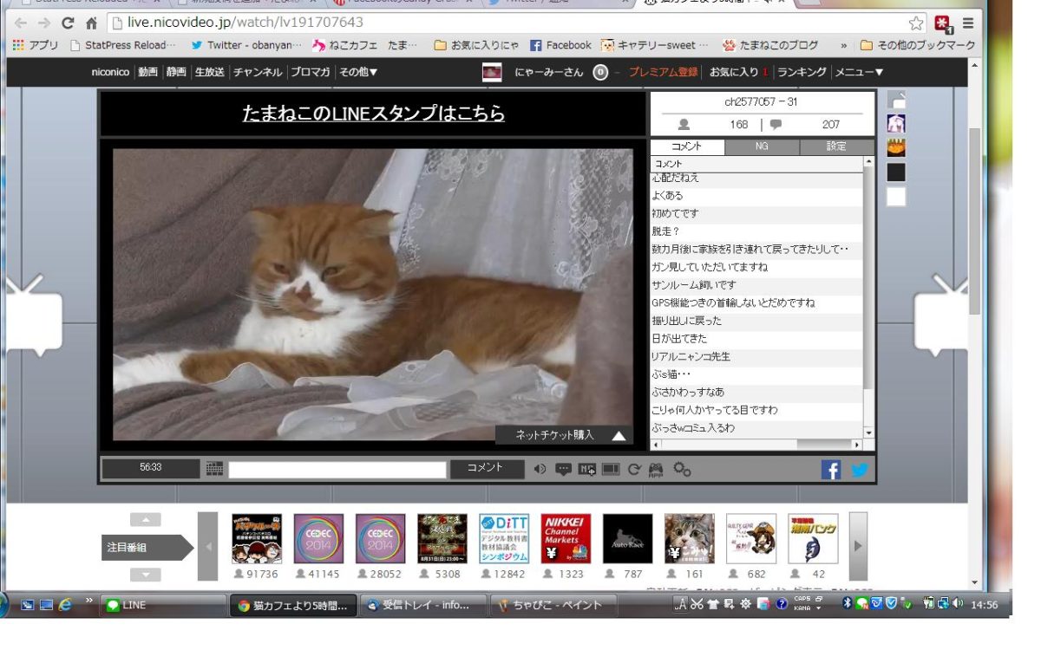Open the DiTT symposium thumbnail
1041x650 pixels.
click(x=504, y=539)
